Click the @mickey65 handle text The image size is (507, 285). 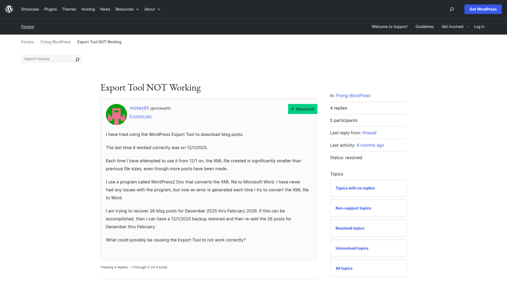point(161,108)
